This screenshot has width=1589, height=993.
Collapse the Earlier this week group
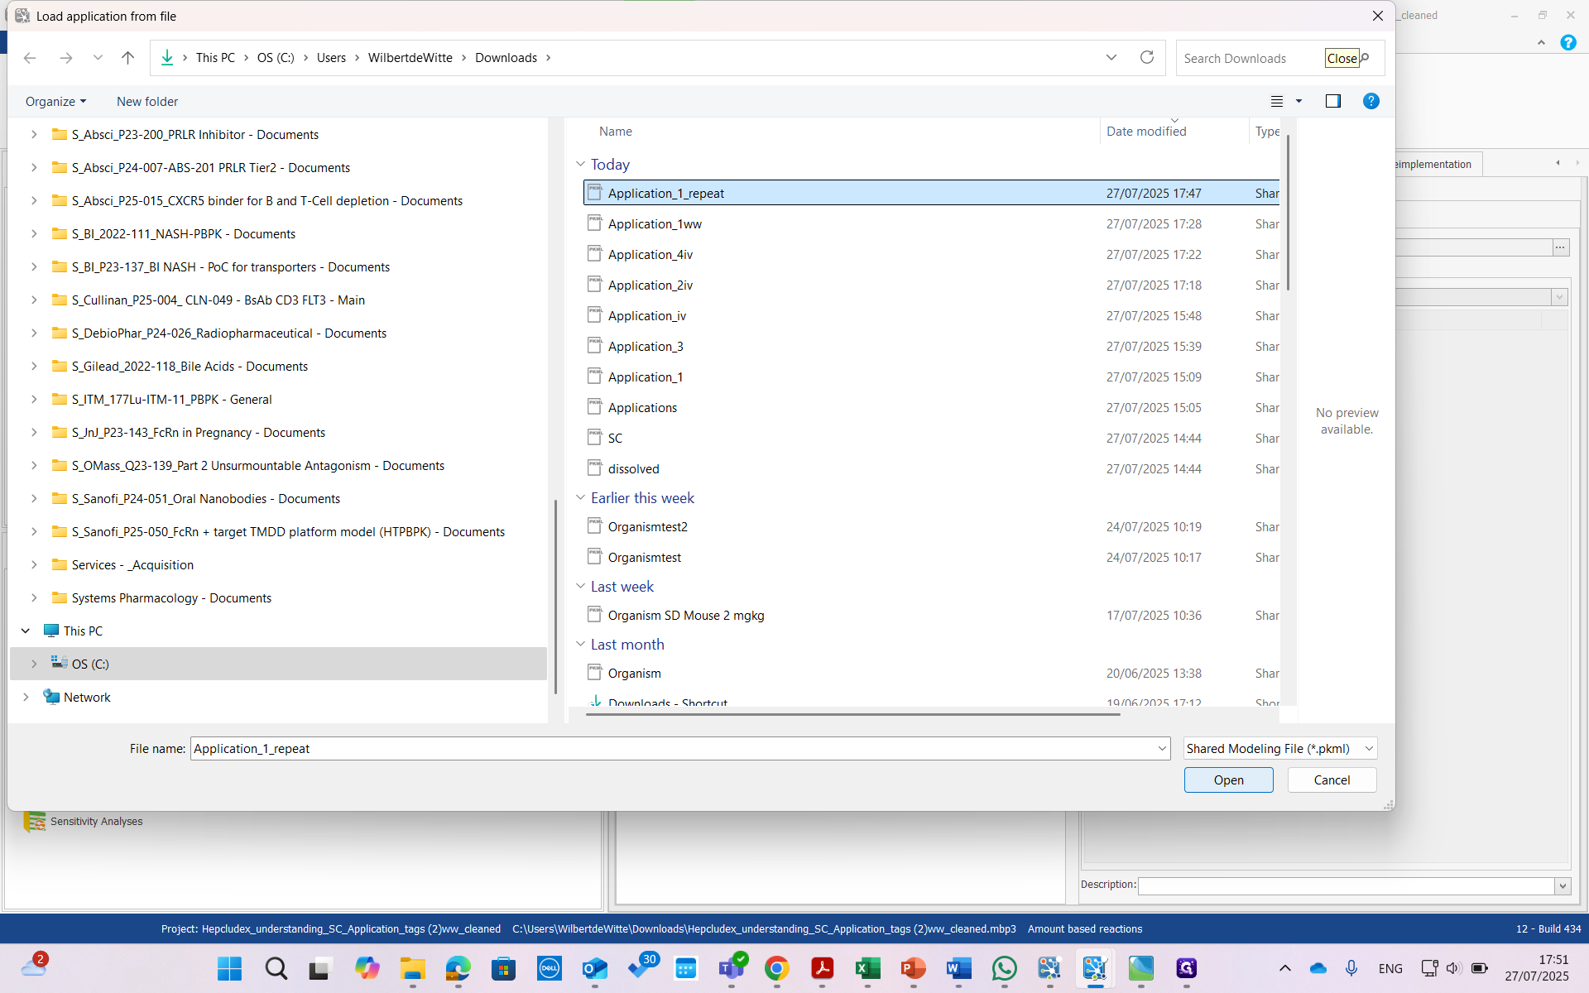coord(580,497)
